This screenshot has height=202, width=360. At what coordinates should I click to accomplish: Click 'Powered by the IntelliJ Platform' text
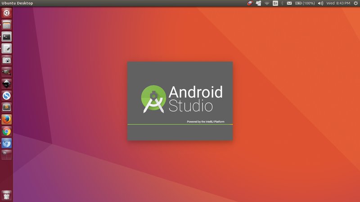coord(206,122)
